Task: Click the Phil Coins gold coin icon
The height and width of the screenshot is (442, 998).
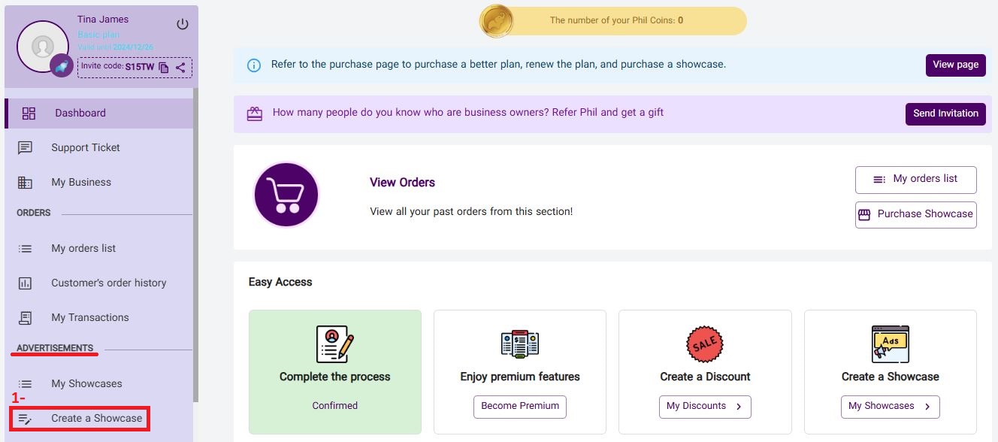Action: pos(496,20)
